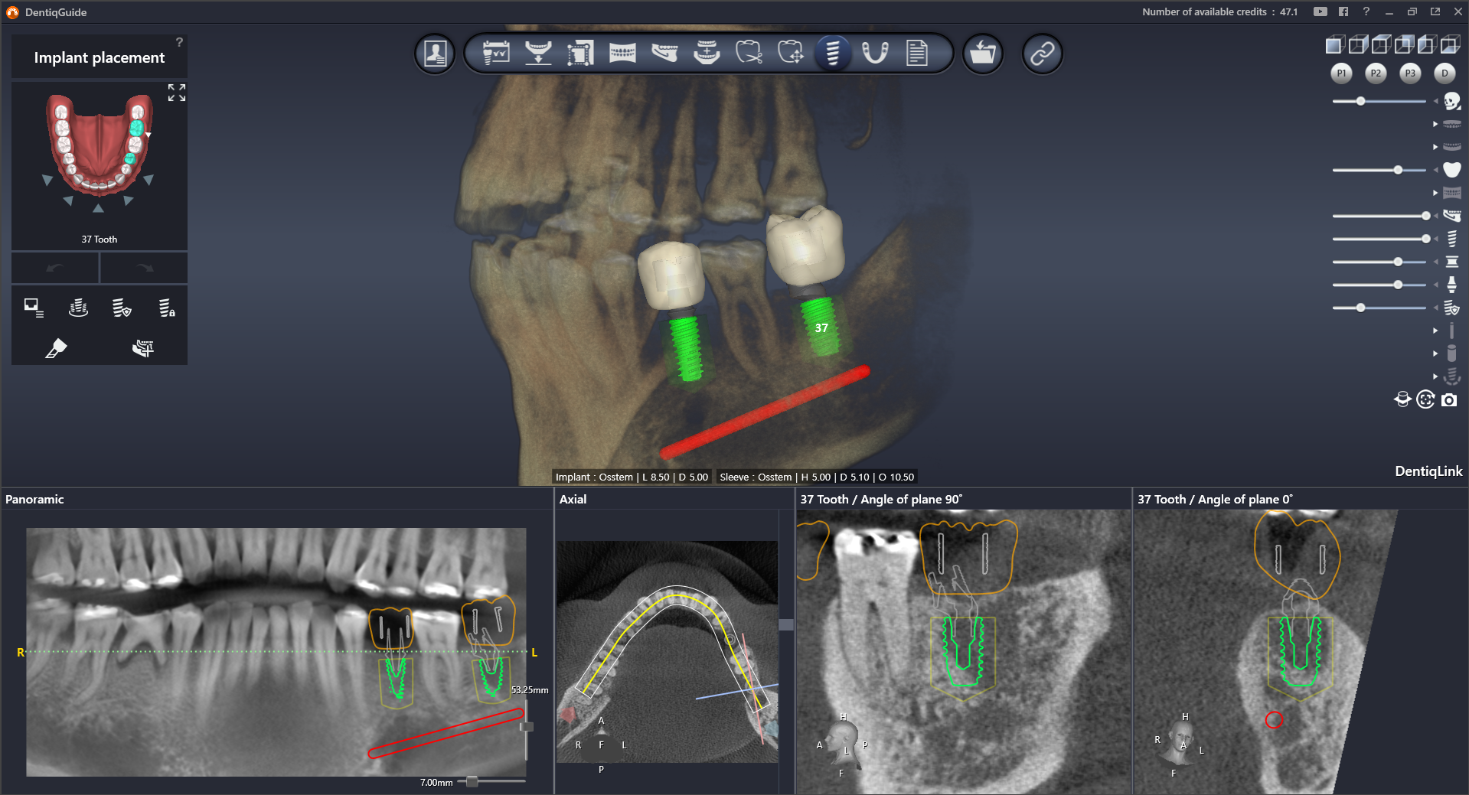The height and width of the screenshot is (795, 1469).
Task: Open the surgical guide design step
Action: click(875, 53)
